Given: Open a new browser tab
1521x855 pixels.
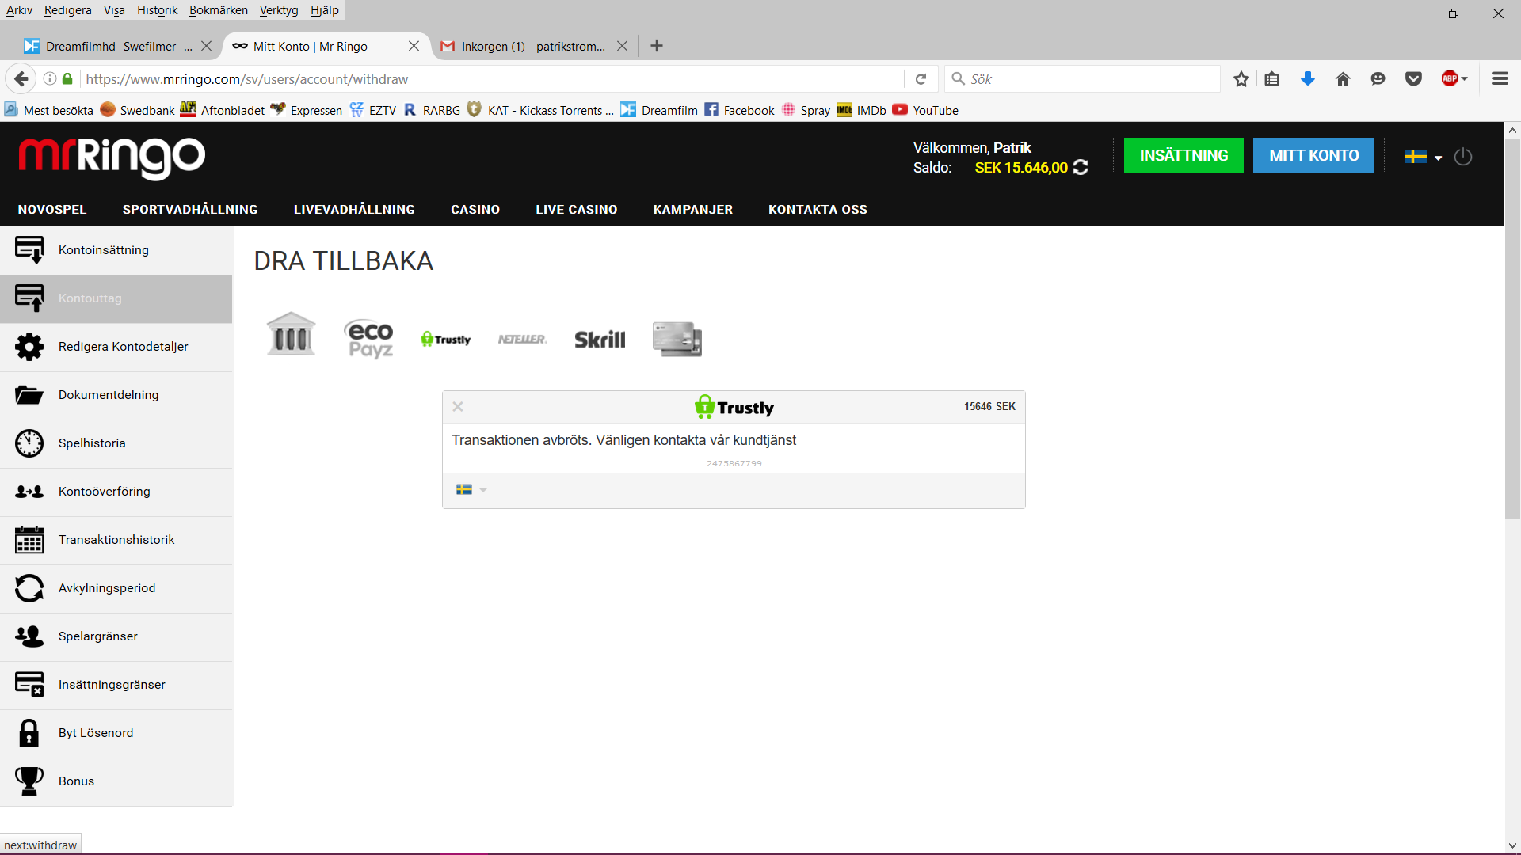Looking at the screenshot, I should point(657,46).
